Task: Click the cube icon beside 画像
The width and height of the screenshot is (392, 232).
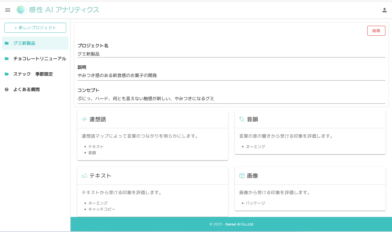Action: click(242, 176)
